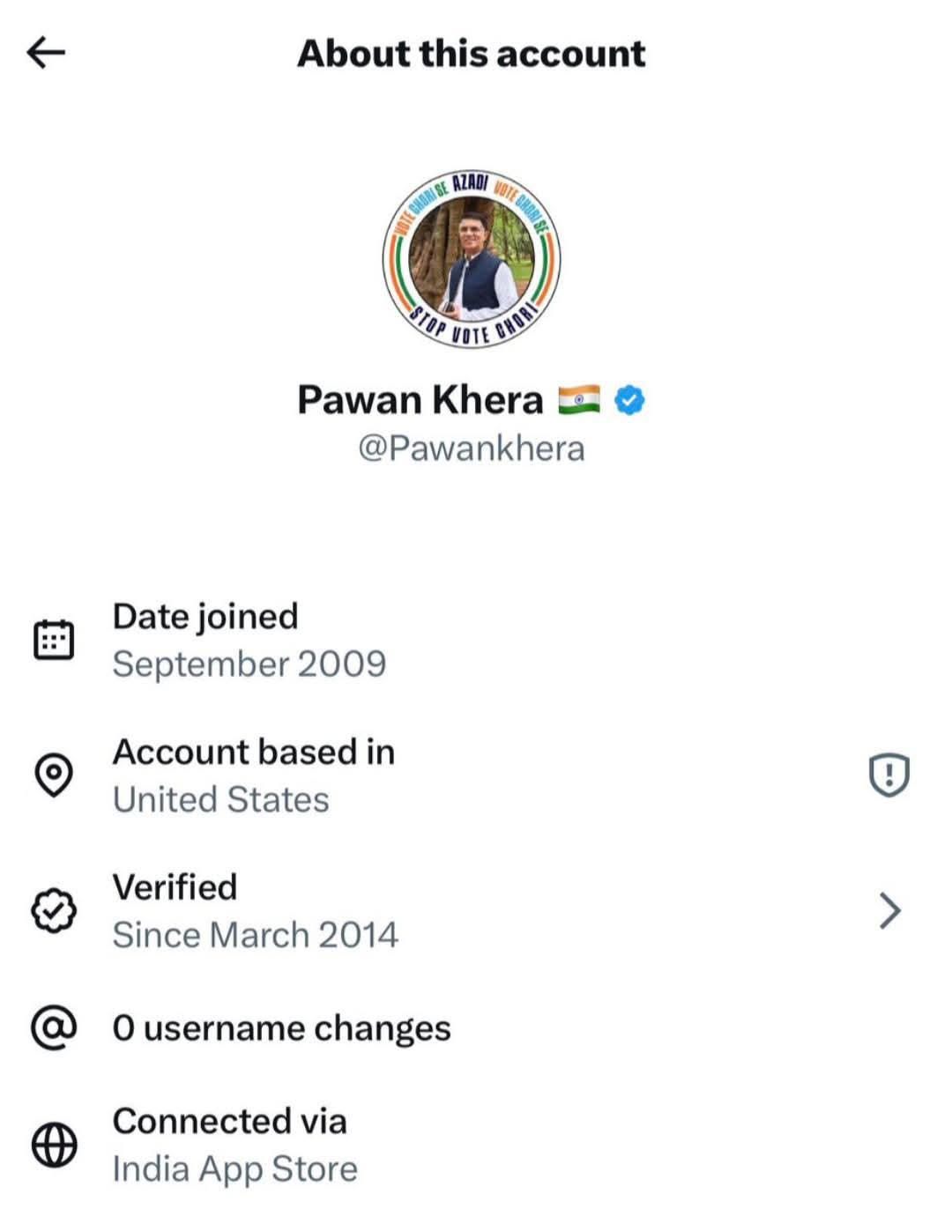
Task: Tap the Pawan Khera display name
Action: click(x=420, y=400)
